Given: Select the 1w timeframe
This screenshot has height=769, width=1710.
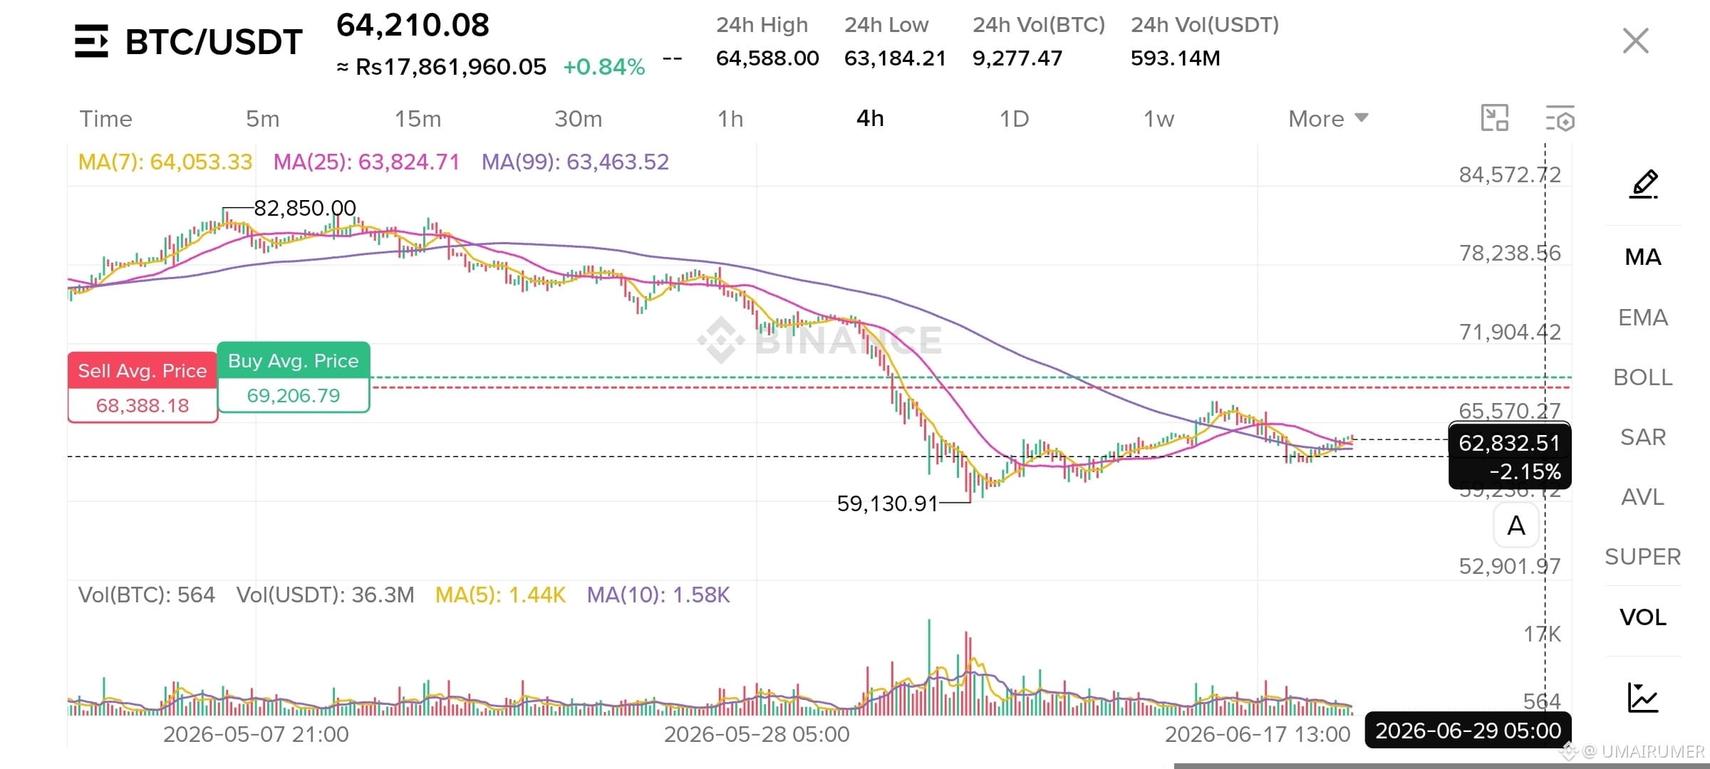Looking at the screenshot, I should point(1159,118).
